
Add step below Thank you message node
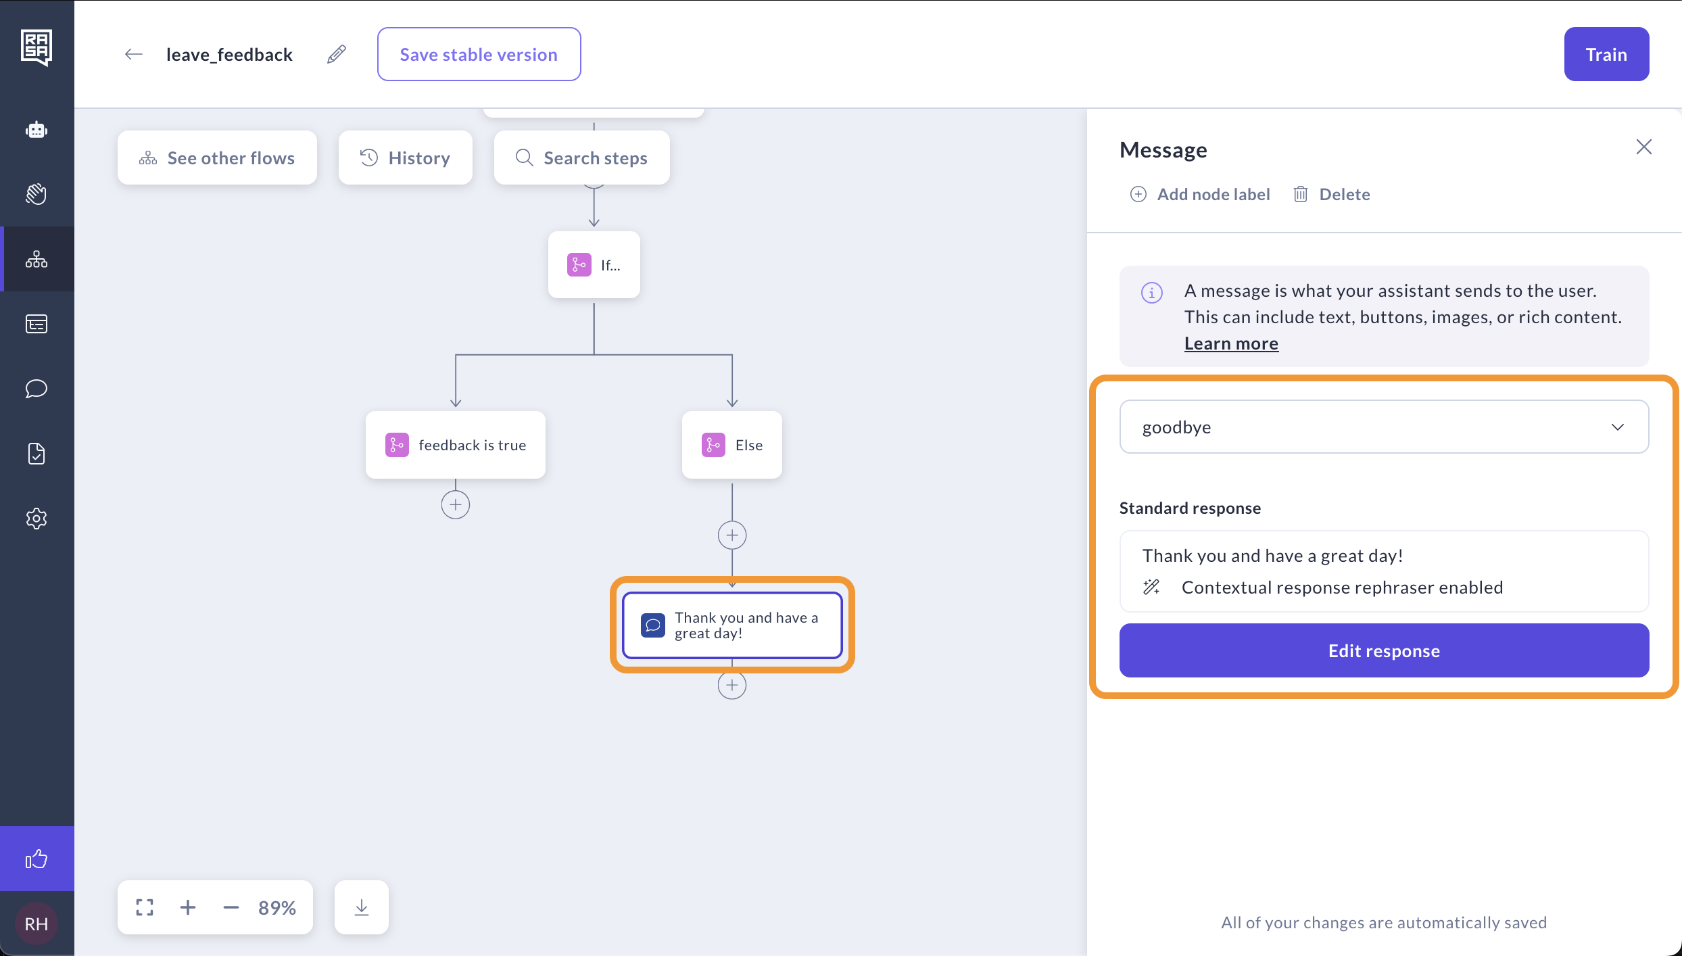point(732,686)
